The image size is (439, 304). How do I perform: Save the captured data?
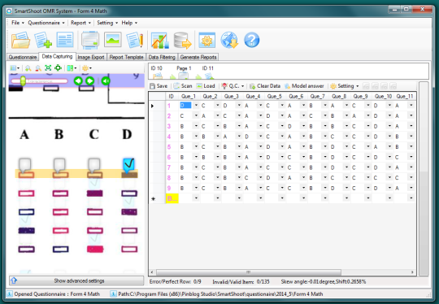[x=159, y=86]
